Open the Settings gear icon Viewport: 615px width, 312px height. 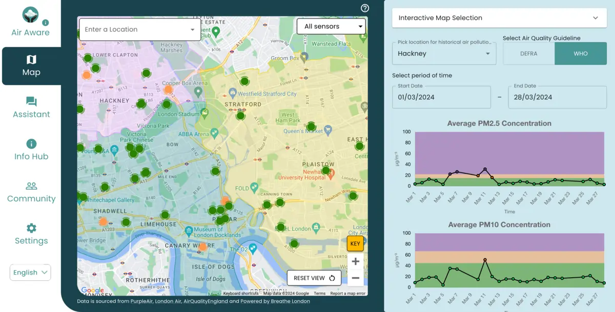(x=31, y=227)
